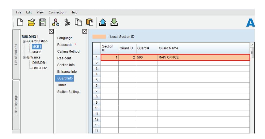Select row header number 10
The width and height of the screenshot is (265, 139).
pos(97,108)
